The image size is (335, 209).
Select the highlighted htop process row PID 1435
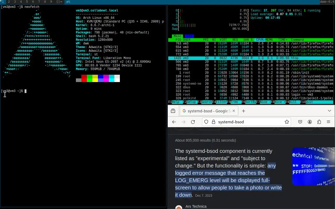coord(251,58)
